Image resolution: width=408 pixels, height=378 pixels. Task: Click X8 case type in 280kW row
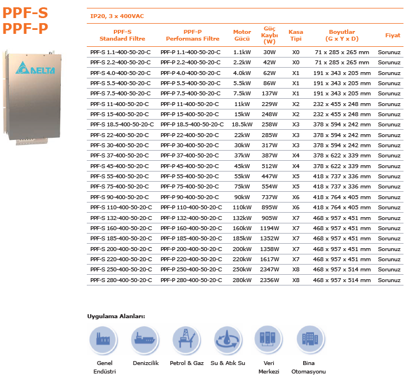296,280
